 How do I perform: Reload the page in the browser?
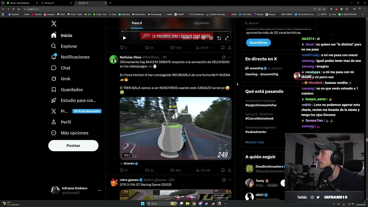(x=13, y=9)
